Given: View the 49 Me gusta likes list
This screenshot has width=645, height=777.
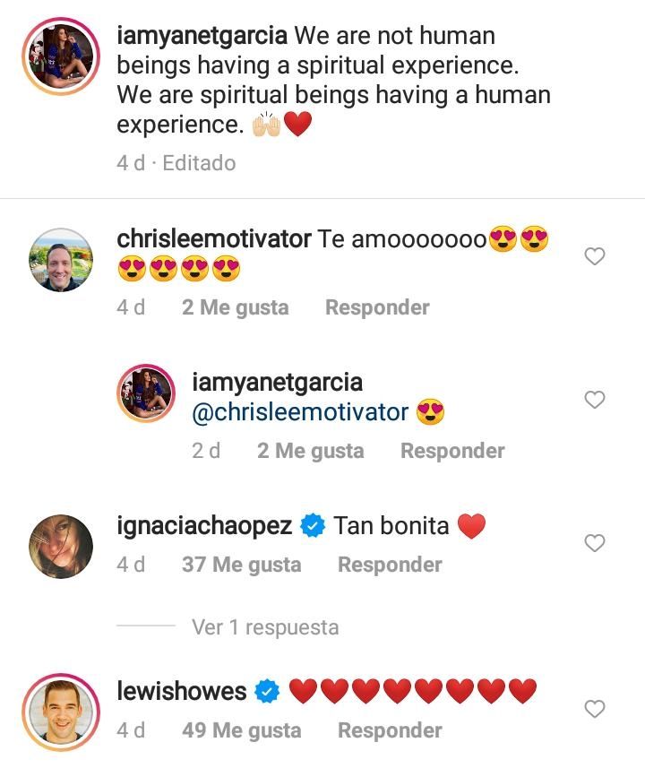Looking at the screenshot, I should (x=241, y=730).
